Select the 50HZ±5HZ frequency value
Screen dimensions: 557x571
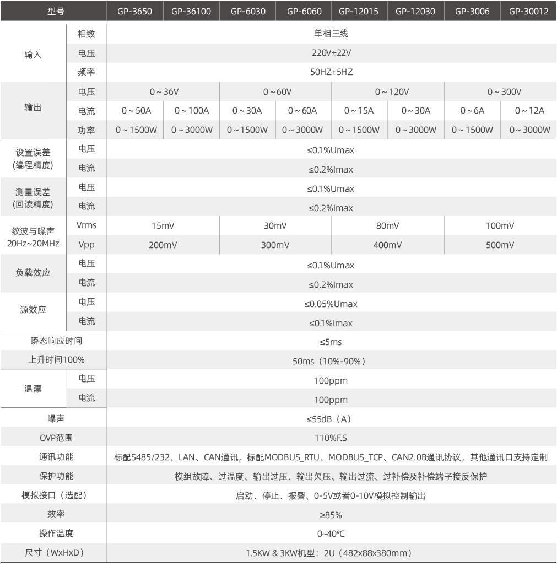331,72
